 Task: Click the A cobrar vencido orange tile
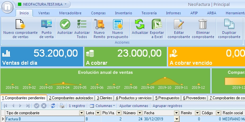pyautogui.click(x=206, y=57)
